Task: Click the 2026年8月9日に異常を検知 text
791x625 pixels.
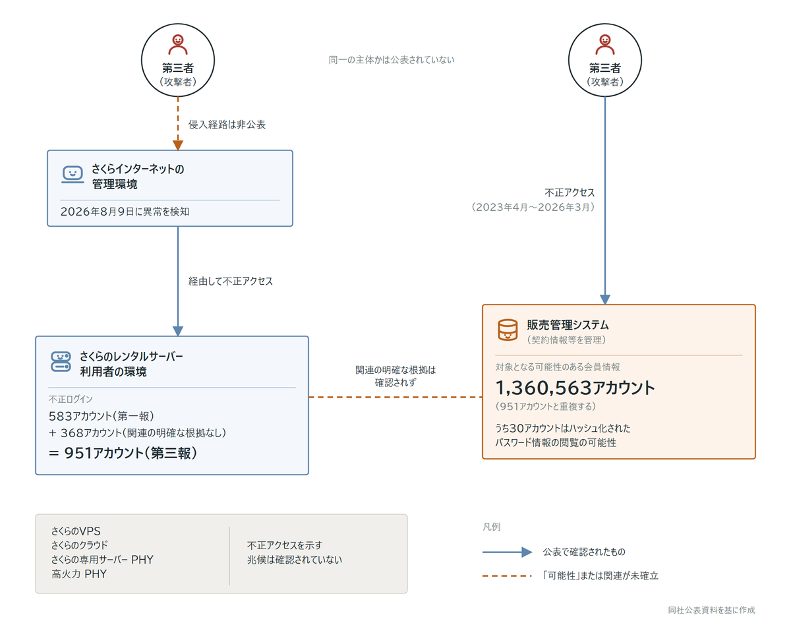Action: click(125, 211)
